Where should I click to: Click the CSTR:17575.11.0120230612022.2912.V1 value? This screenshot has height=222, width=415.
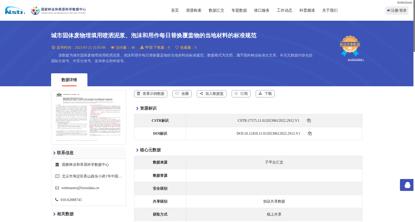coord(268,120)
